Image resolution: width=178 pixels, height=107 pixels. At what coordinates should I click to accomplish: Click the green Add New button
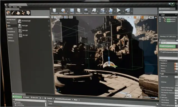[x=17, y=97]
